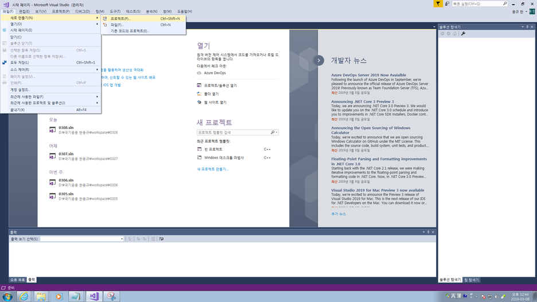Select 닫기(C) menu item

pos(50,37)
